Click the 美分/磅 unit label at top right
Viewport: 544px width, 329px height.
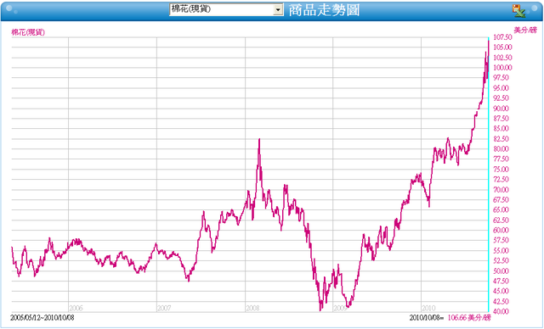525,31
